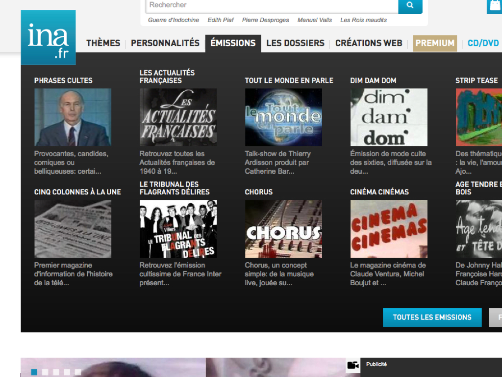Click the Les Rois maudits suggestion

(363, 20)
